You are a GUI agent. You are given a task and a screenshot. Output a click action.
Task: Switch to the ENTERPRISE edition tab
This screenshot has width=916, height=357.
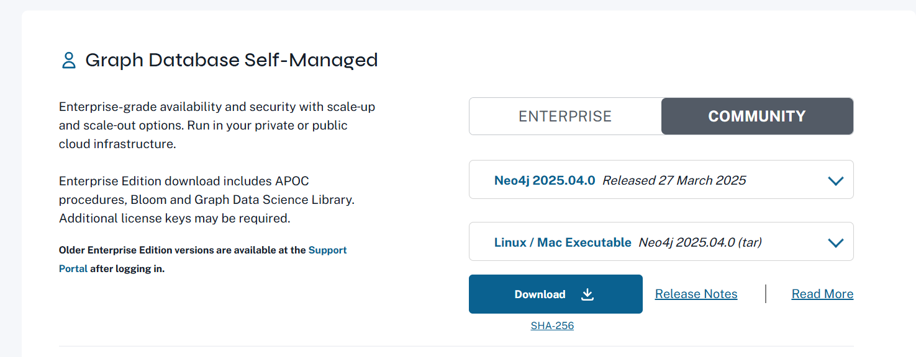tap(565, 117)
